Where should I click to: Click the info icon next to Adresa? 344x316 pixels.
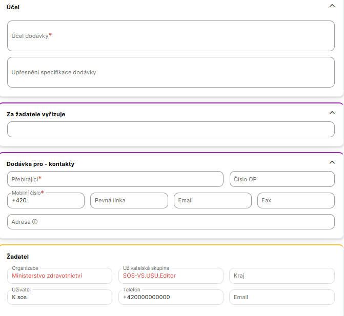click(35, 222)
